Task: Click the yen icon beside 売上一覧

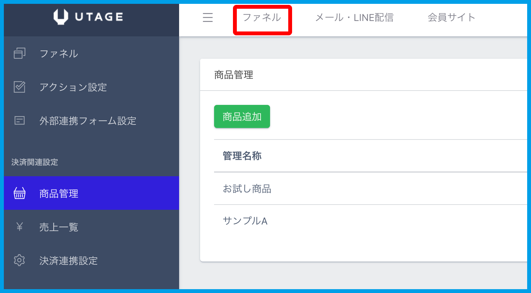Action: click(20, 227)
